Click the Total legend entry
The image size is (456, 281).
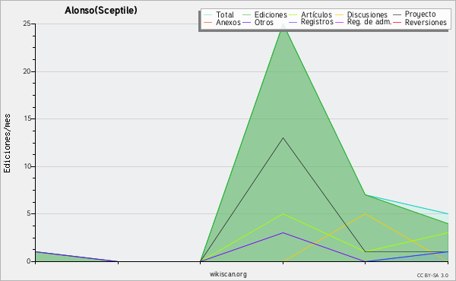tap(225, 14)
